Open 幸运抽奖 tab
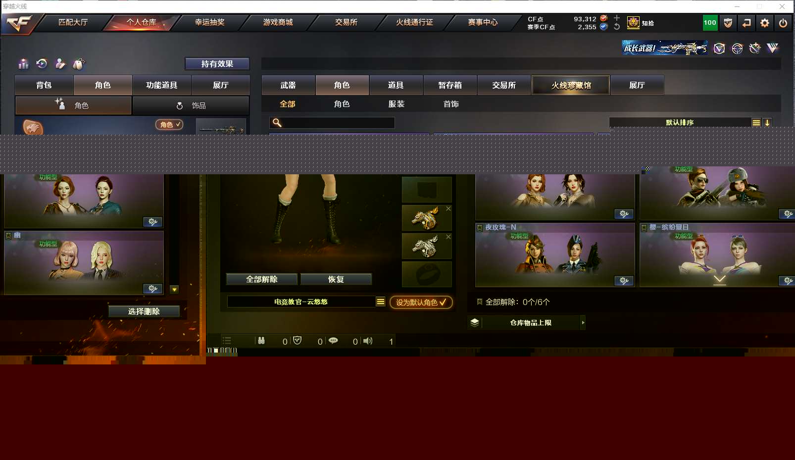This screenshot has height=460, width=795. 209,22
